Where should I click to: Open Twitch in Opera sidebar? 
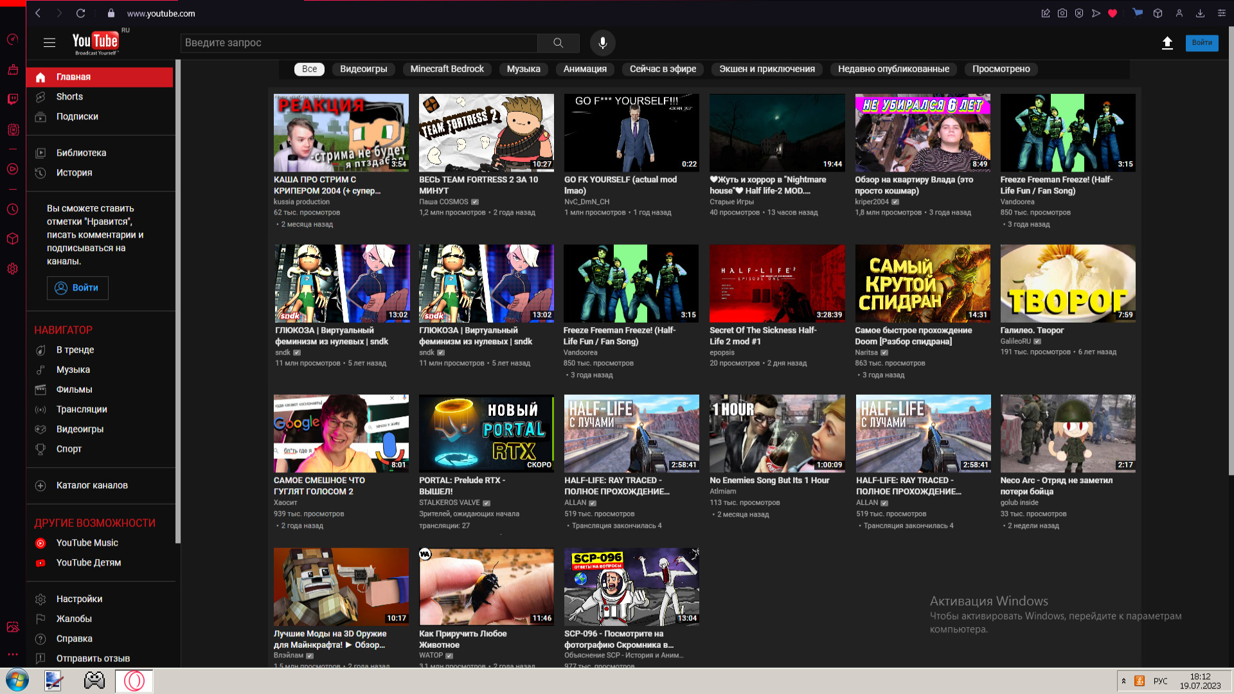point(12,99)
